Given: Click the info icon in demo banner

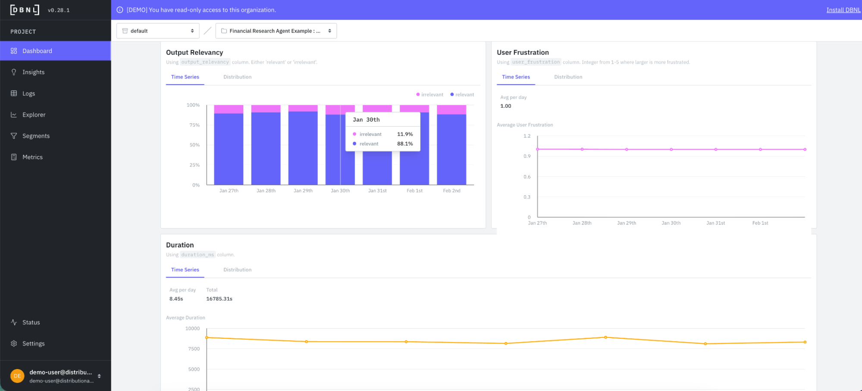Looking at the screenshot, I should [120, 10].
